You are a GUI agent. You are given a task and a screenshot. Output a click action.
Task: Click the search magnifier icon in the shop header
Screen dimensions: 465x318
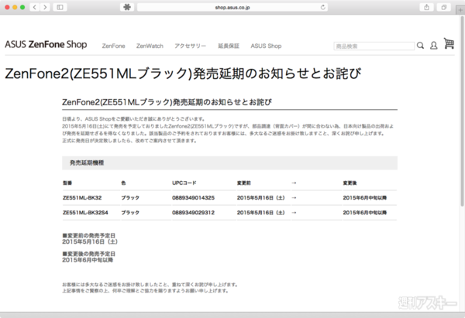(420, 46)
